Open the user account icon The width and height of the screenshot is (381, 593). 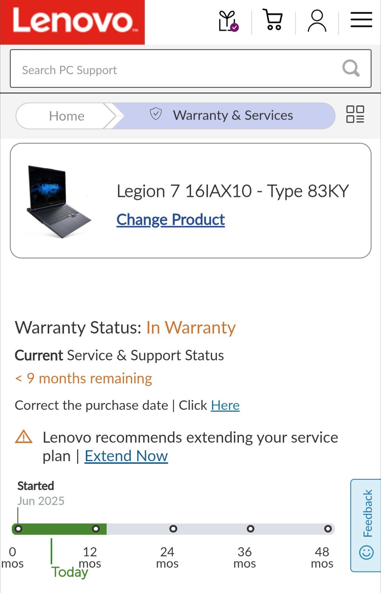(317, 21)
